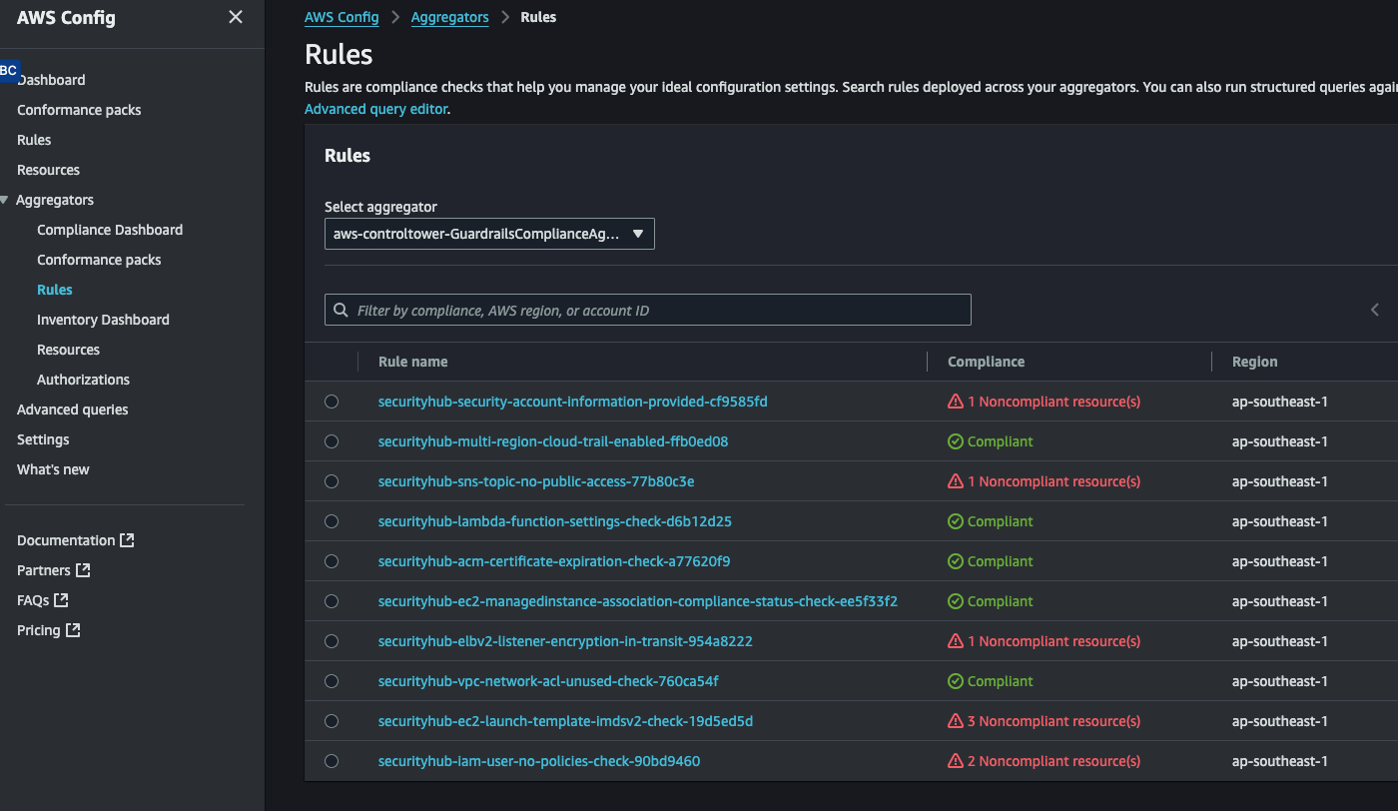Collapse the Aggregators section in sidebar

point(5,200)
